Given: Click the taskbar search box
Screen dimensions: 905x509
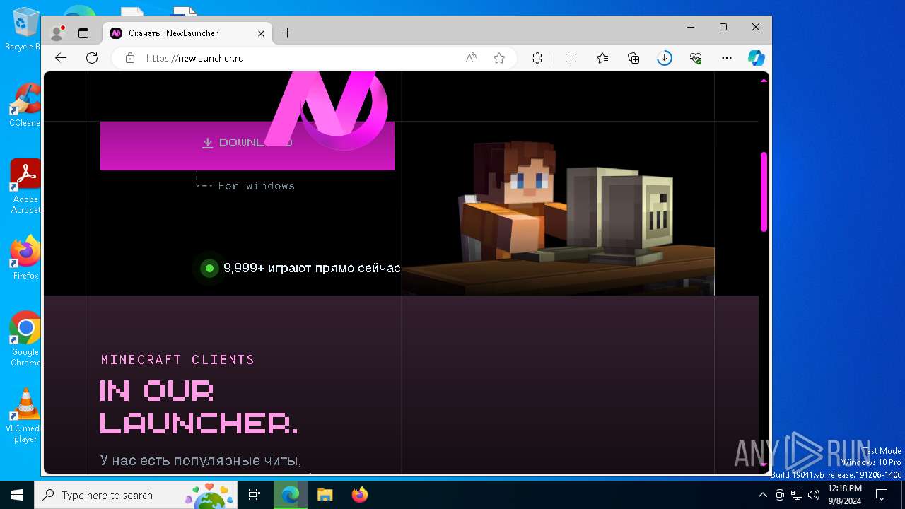Looking at the screenshot, I should pyautogui.click(x=136, y=495).
